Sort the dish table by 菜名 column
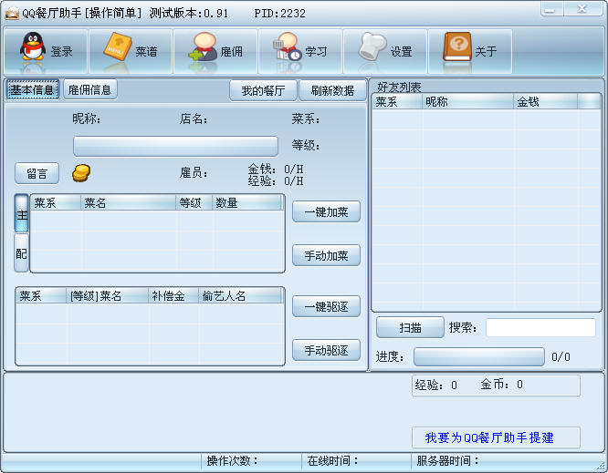 click(x=128, y=203)
